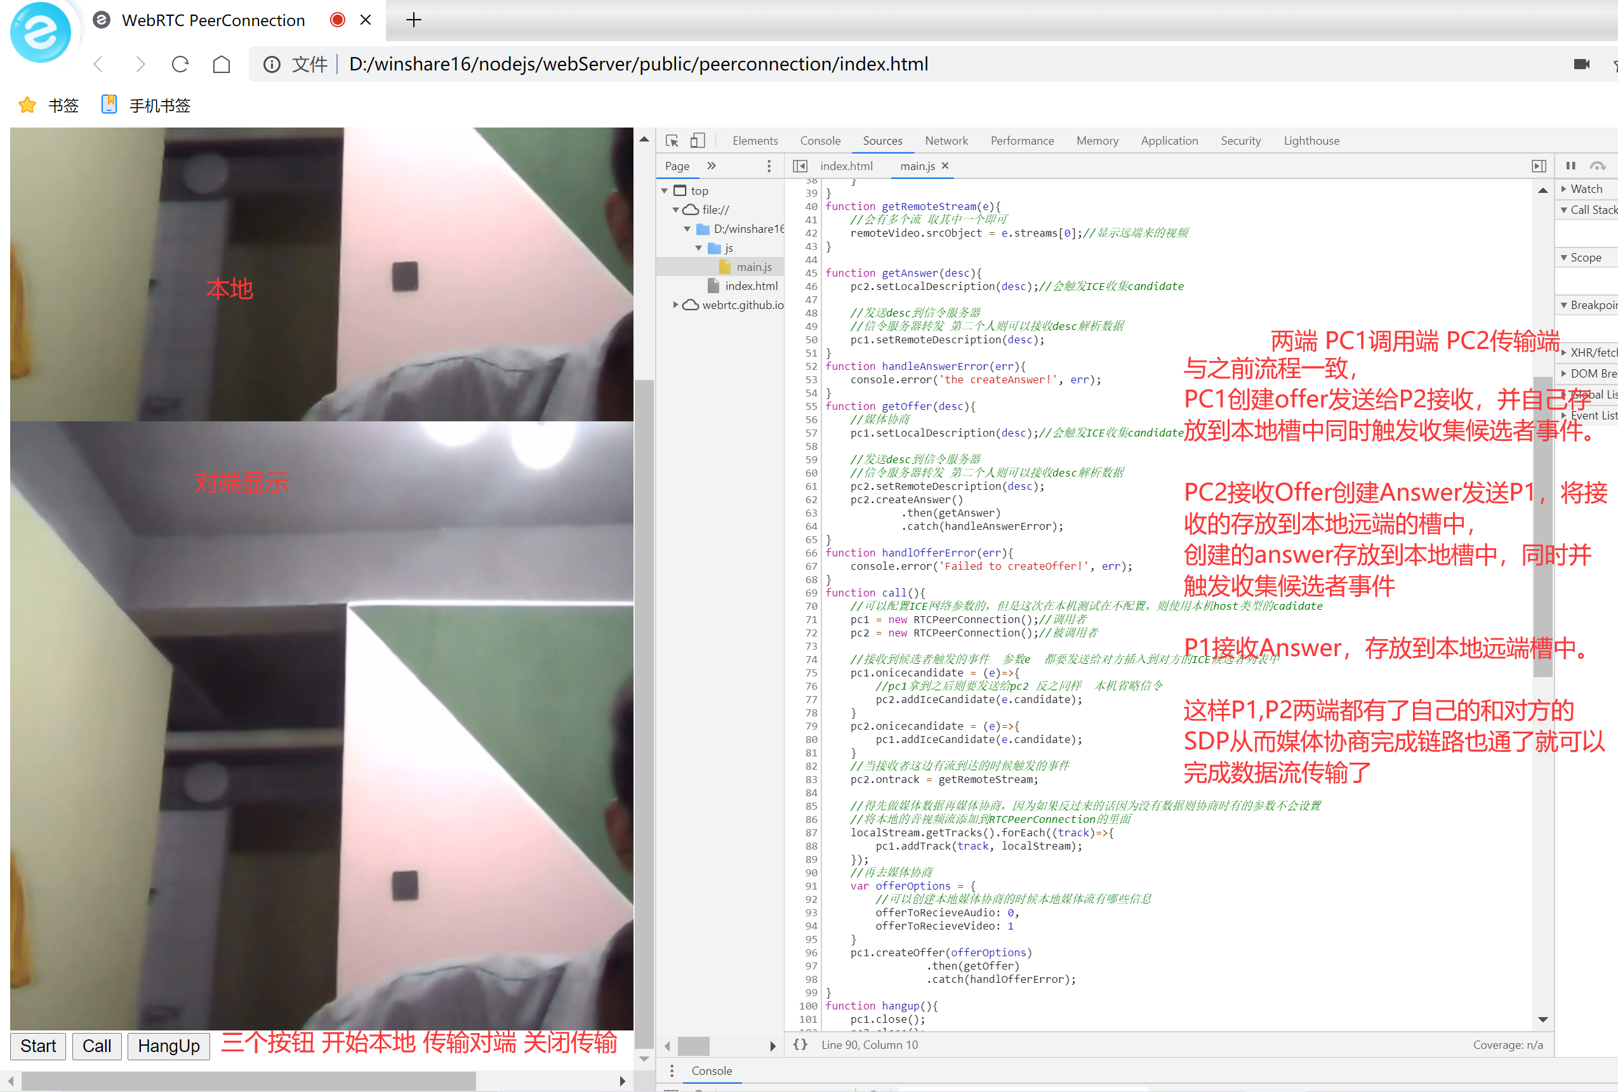1618x1092 pixels.
Task: Click the pause script execution icon
Action: pyautogui.click(x=1570, y=166)
